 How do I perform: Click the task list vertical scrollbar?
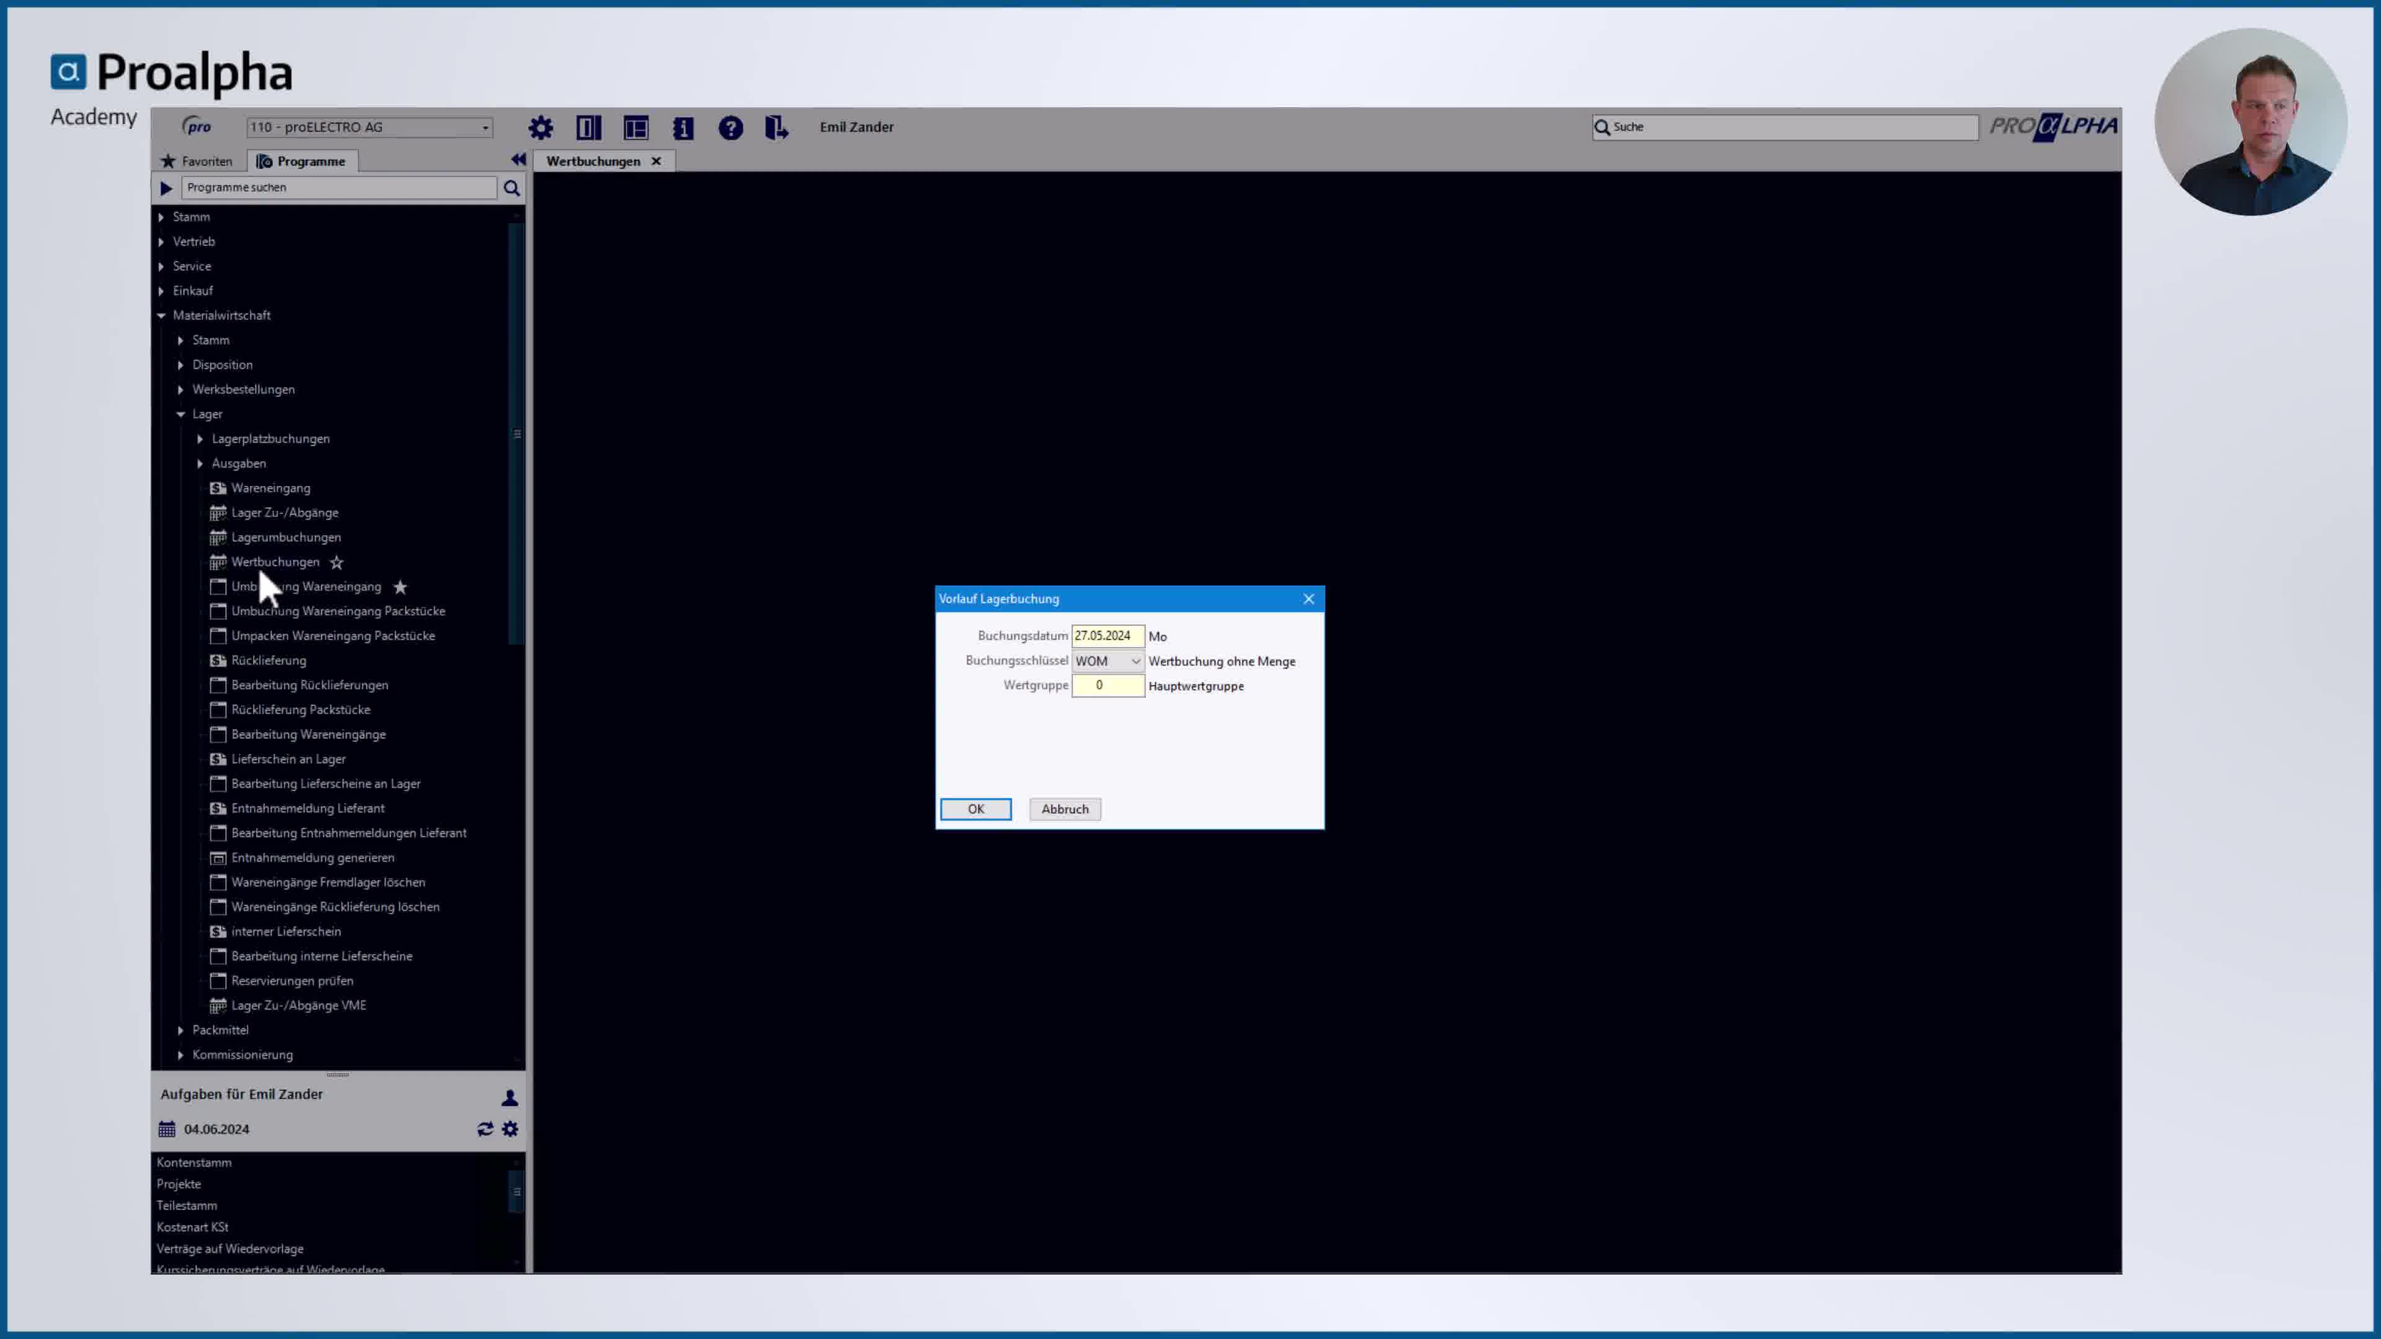517,1191
